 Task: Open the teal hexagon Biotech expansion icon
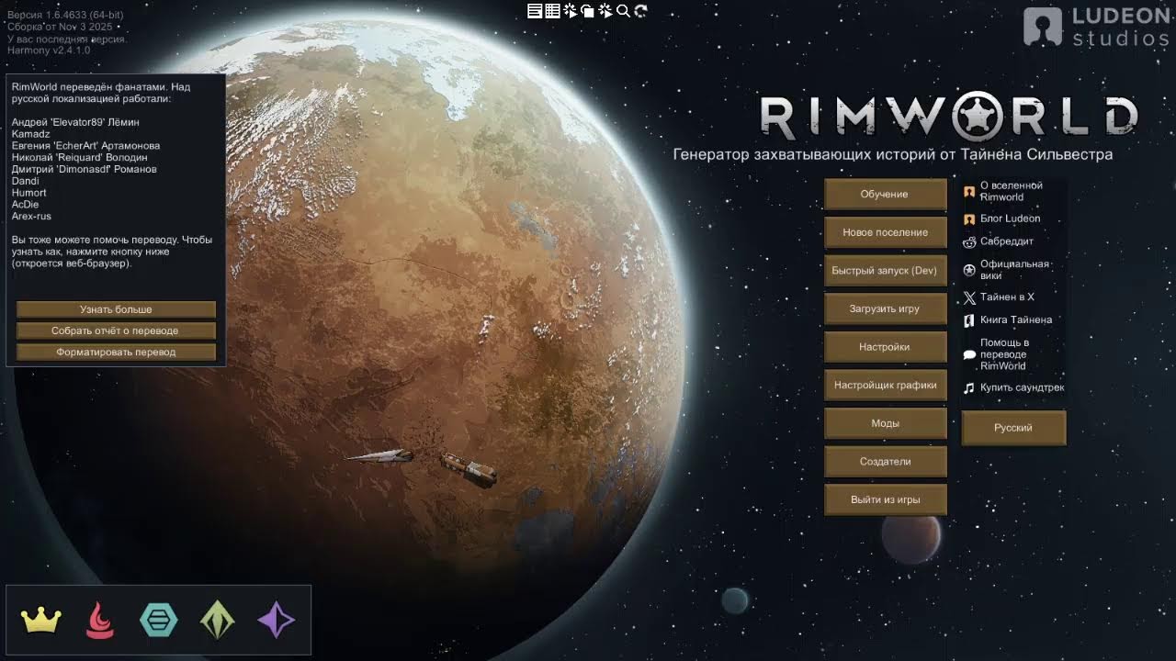coord(159,622)
